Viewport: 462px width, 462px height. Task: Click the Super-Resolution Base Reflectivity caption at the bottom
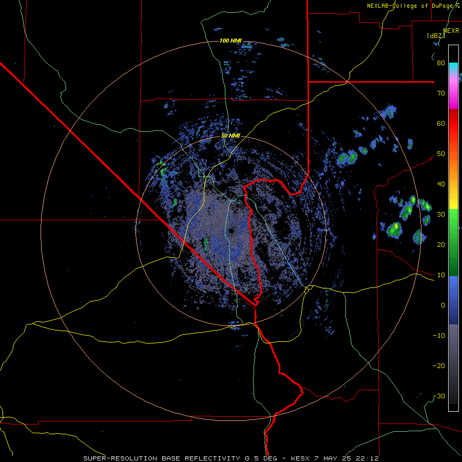pyautogui.click(x=230, y=458)
